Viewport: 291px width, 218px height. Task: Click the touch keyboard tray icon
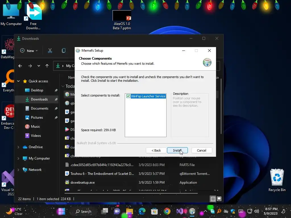click(241, 211)
